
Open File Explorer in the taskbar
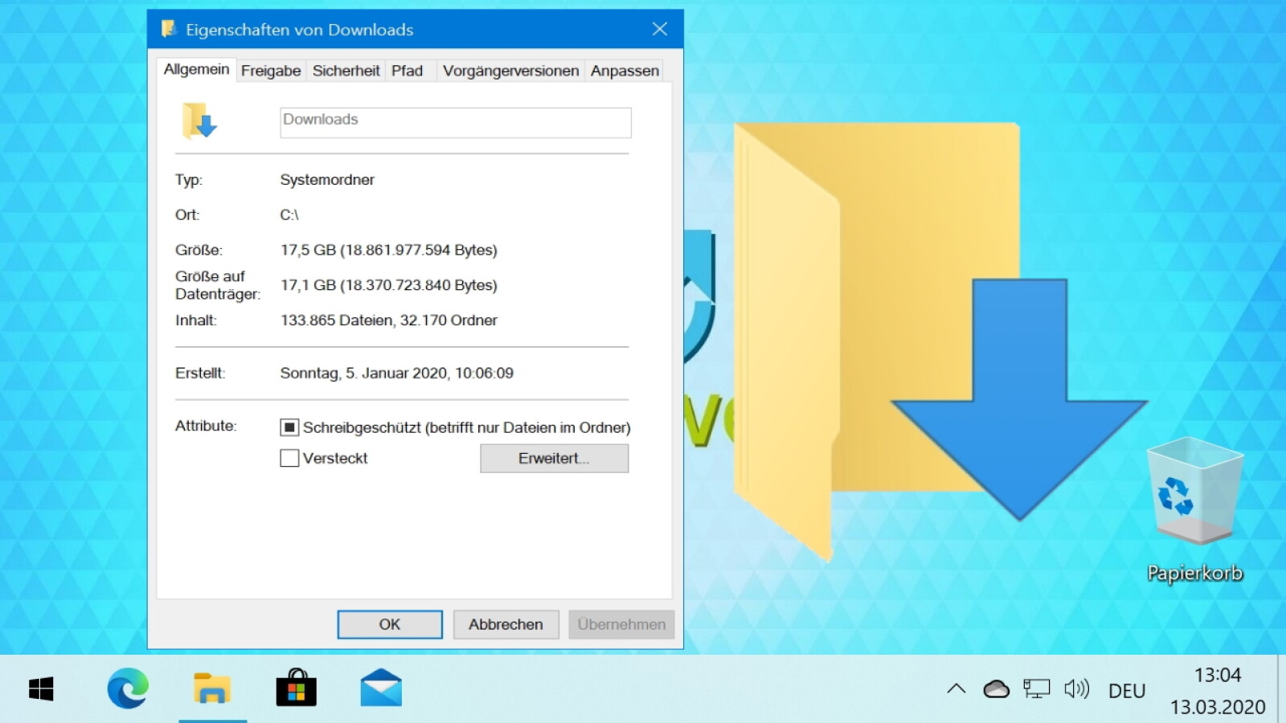pos(212,689)
